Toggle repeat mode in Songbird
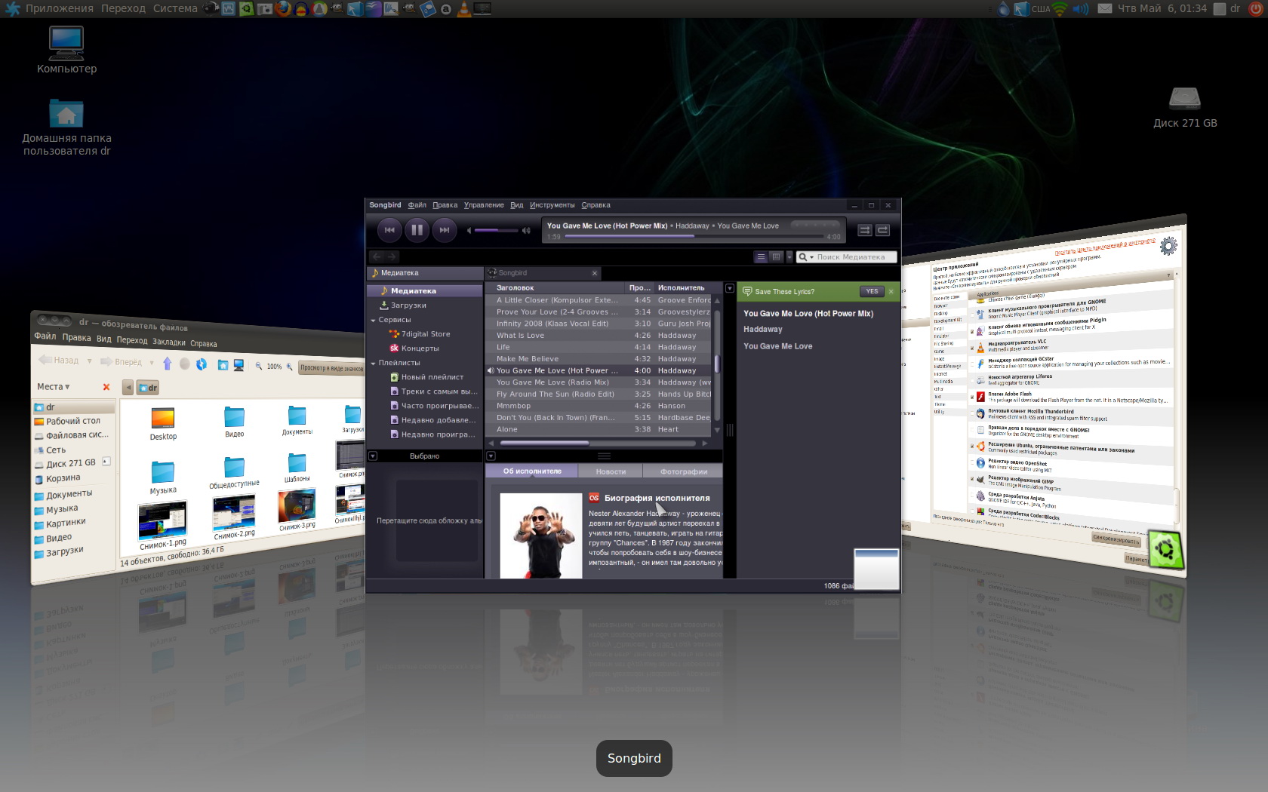 click(882, 230)
